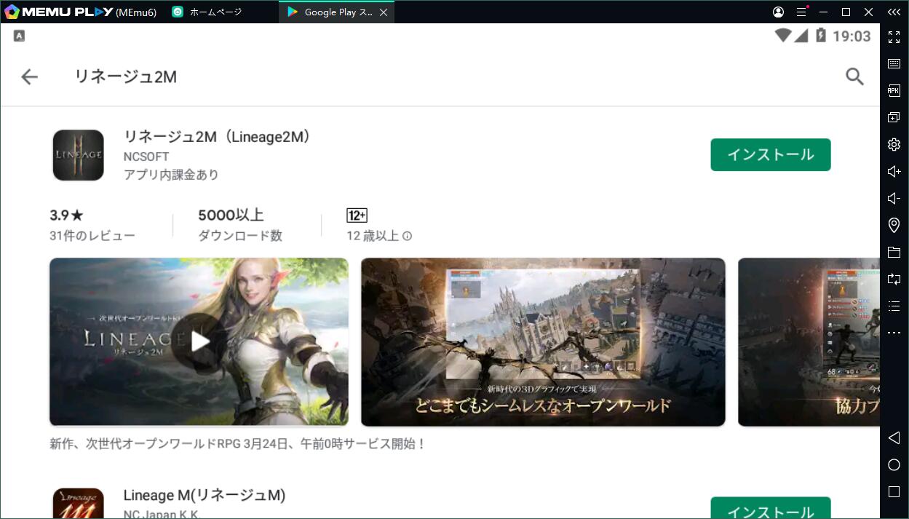Rotate the screen with the sidebar icon

coord(894,279)
